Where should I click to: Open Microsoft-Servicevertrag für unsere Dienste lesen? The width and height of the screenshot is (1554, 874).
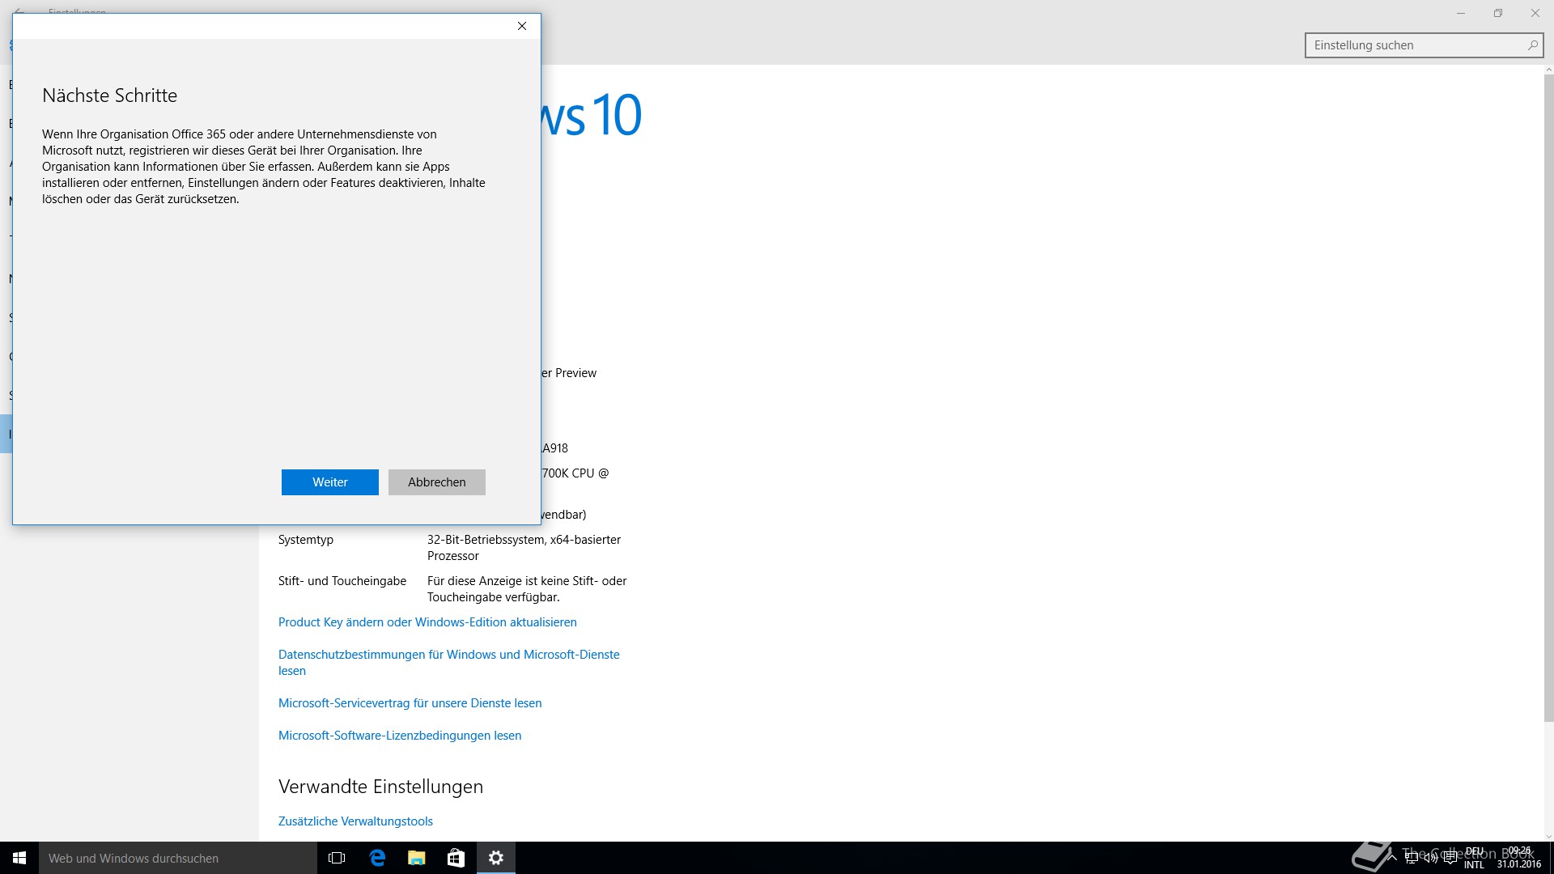tap(410, 703)
